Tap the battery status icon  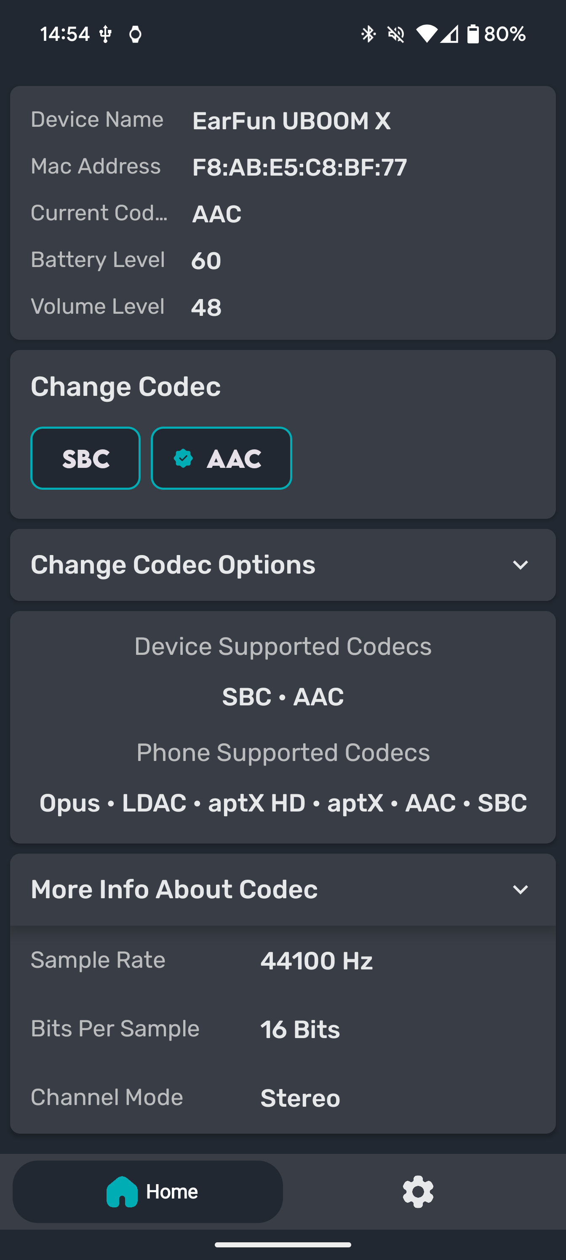(473, 34)
